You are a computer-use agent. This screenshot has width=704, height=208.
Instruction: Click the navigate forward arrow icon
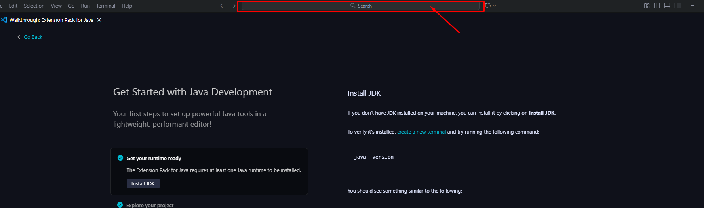pyautogui.click(x=233, y=6)
